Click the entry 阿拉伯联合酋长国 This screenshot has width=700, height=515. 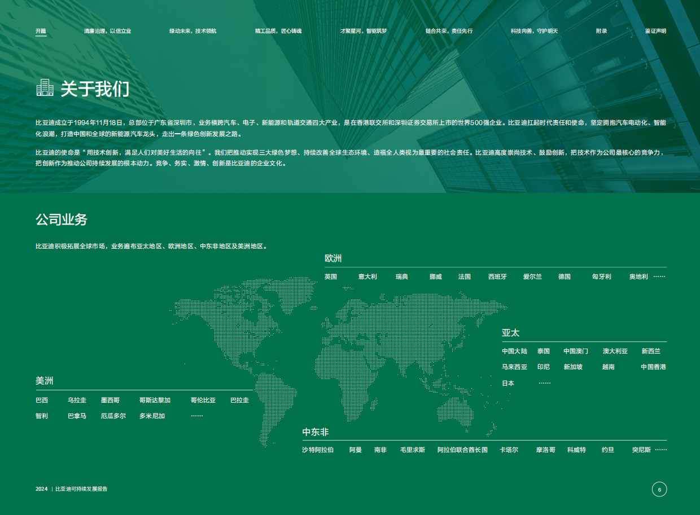(462, 450)
